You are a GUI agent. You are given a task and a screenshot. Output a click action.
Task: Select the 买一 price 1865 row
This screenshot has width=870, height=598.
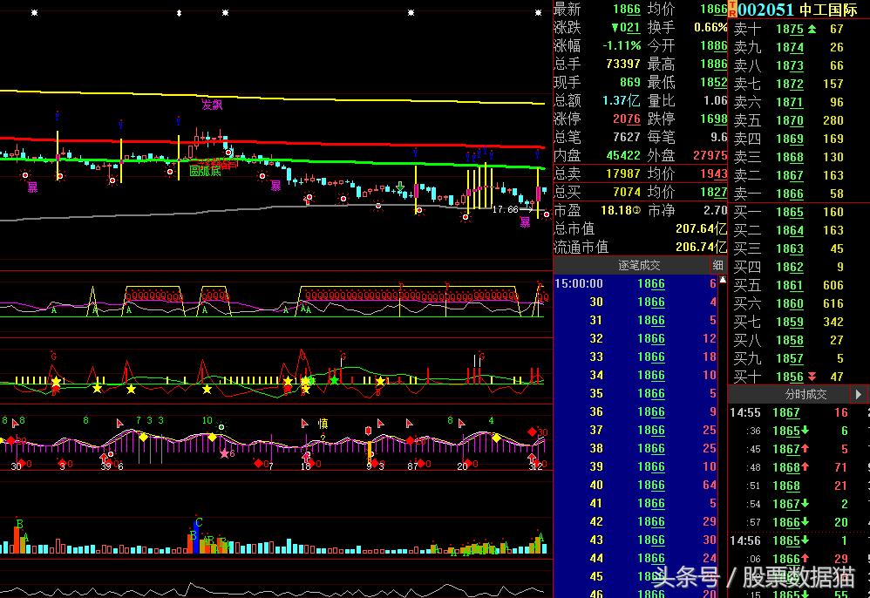point(789,212)
